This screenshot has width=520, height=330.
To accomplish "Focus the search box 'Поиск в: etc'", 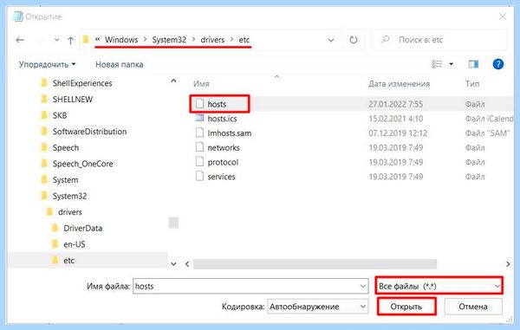I will pos(439,40).
